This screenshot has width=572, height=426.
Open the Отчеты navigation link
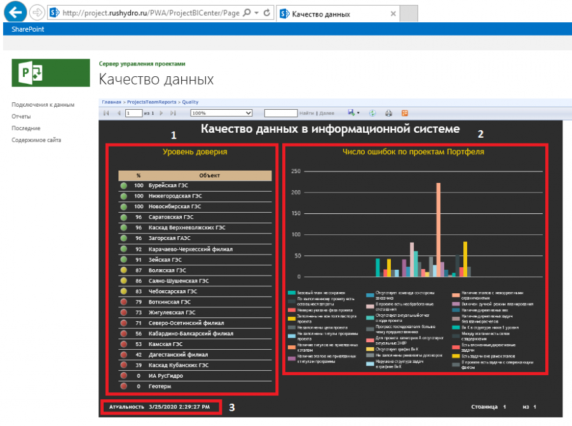pos(21,117)
